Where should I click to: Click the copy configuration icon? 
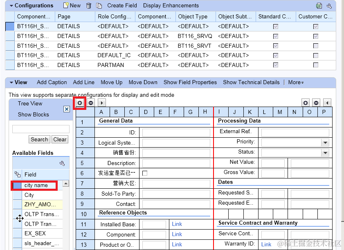99,6
